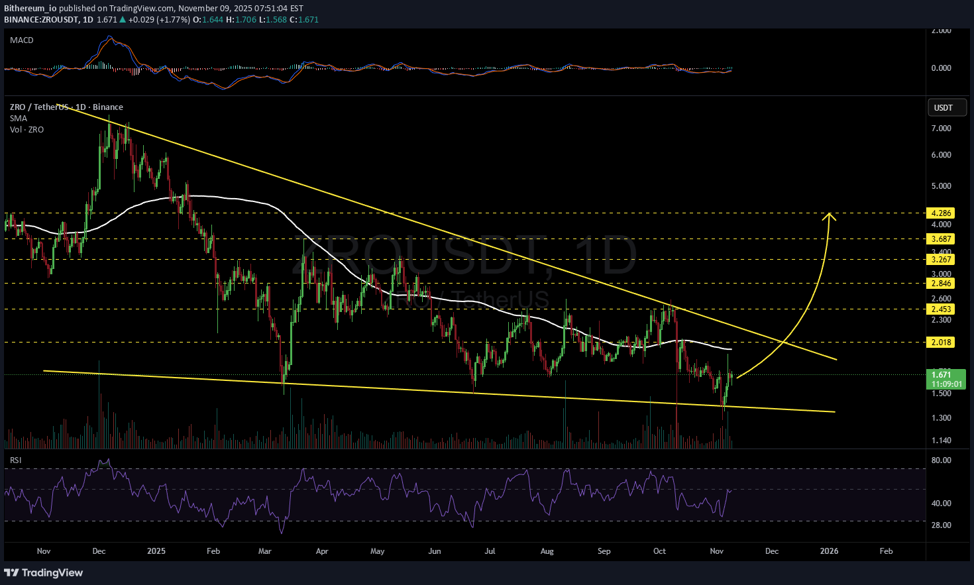Screen dimensions: 974x585
Task: Select the RSI indicator label
Action: click(16, 460)
